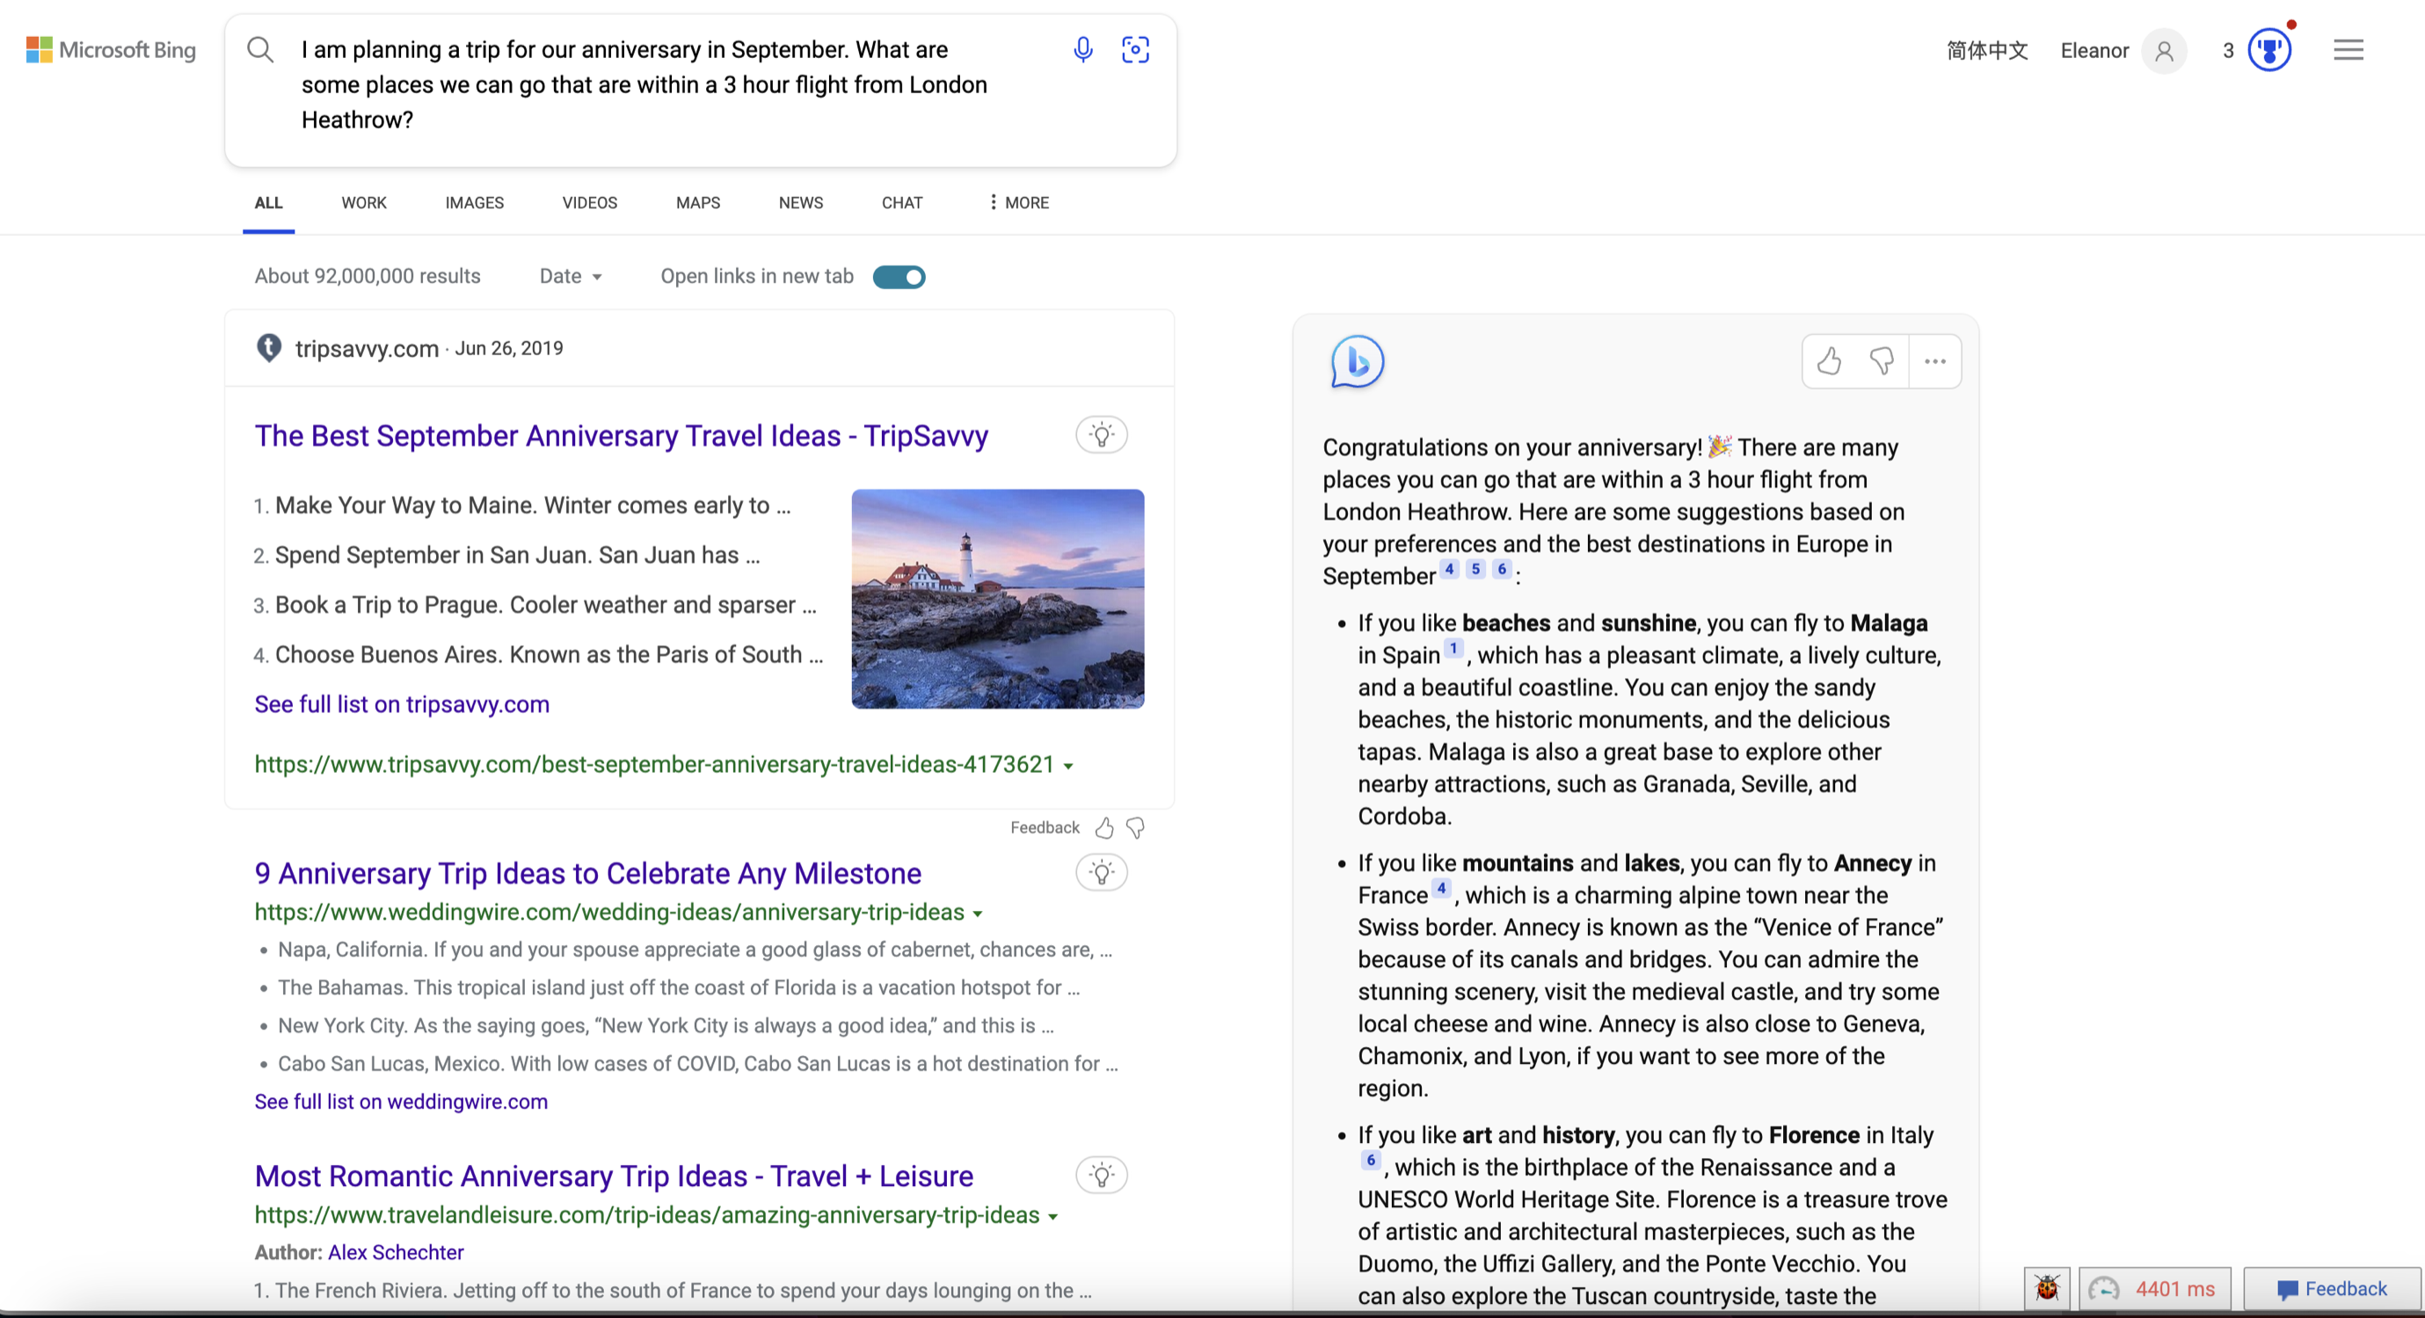Click citation 4 after September
Viewport: 2425px width, 1318px height.
click(1449, 569)
